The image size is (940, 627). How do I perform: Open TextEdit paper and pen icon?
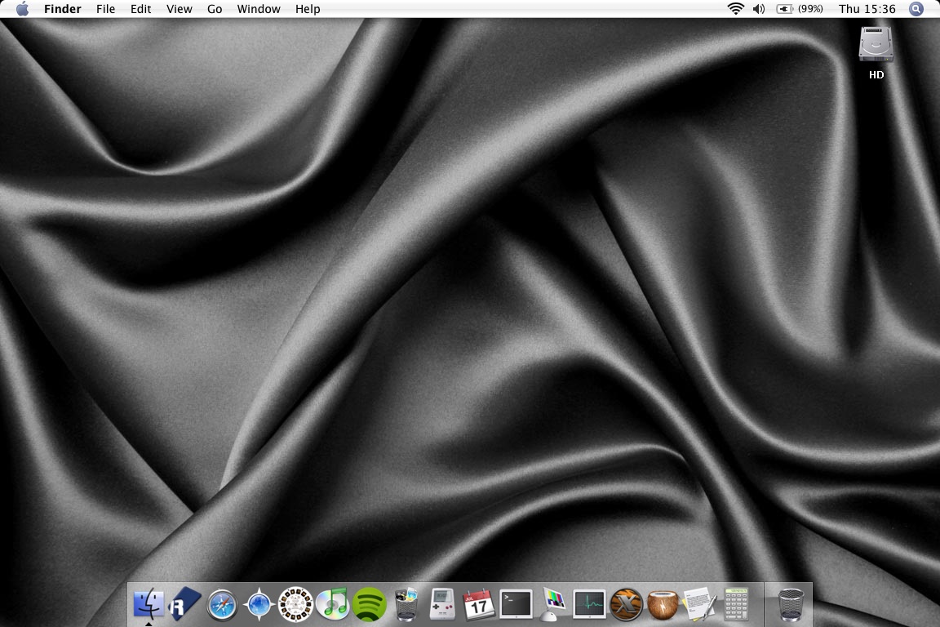(x=699, y=604)
